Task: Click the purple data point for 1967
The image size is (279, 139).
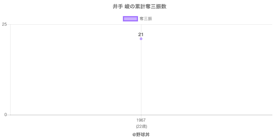Action: click(x=141, y=39)
